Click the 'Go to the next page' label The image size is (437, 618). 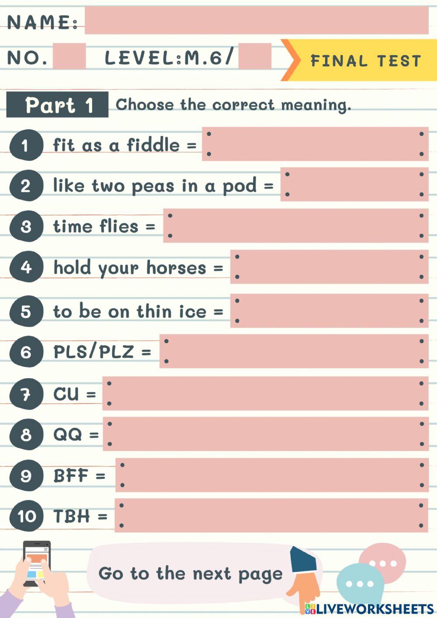tap(190, 573)
